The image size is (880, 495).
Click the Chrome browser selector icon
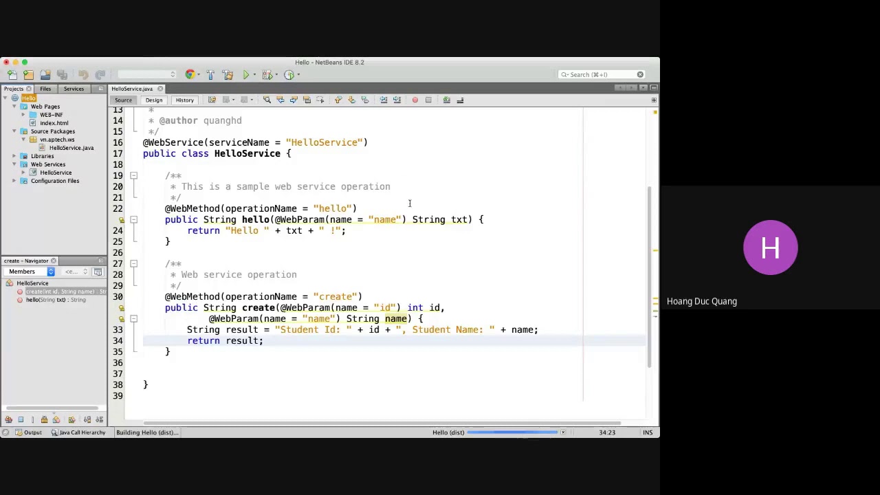[x=190, y=74]
